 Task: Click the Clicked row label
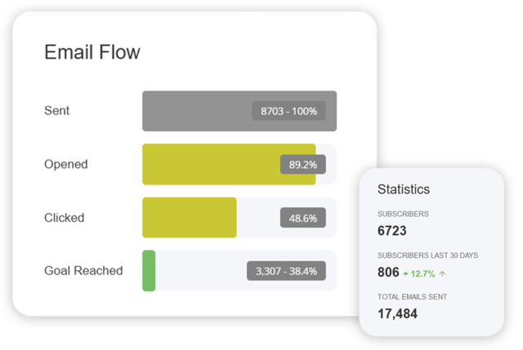pos(64,218)
